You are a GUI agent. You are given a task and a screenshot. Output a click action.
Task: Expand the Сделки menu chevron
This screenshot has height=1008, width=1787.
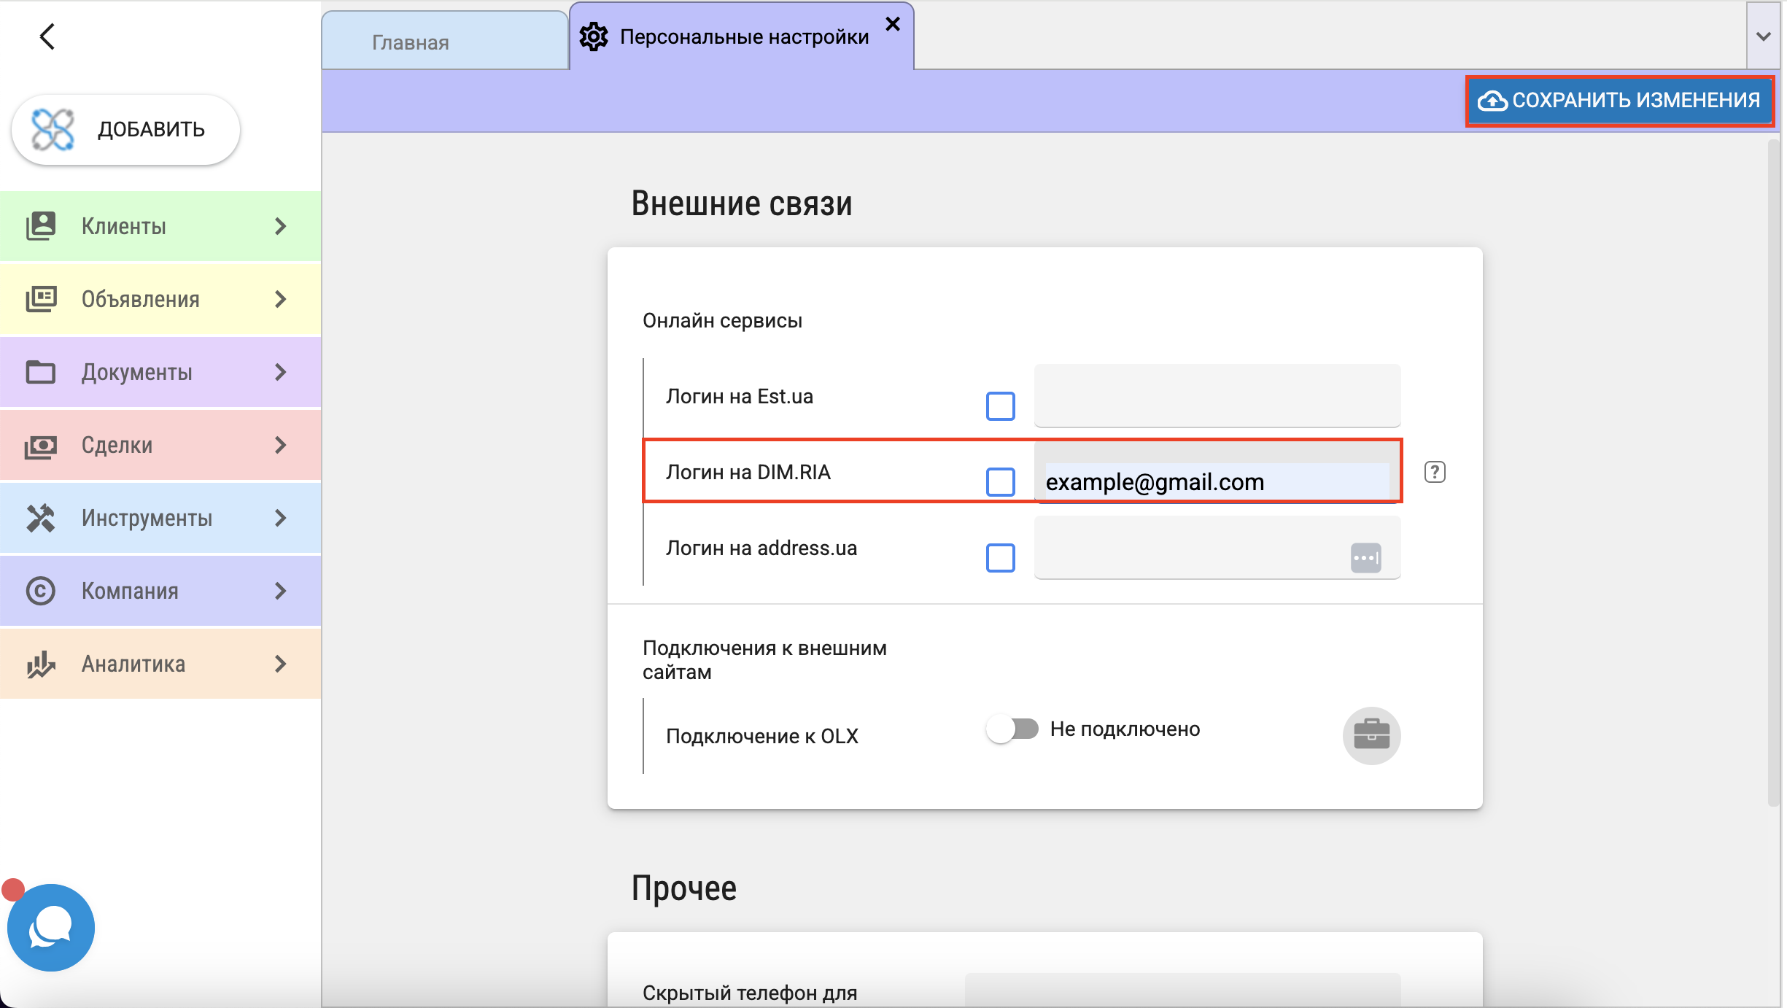pos(281,445)
